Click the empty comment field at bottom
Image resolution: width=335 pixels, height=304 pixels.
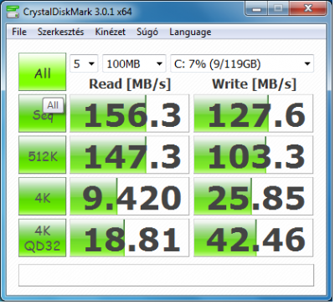[x=166, y=275]
